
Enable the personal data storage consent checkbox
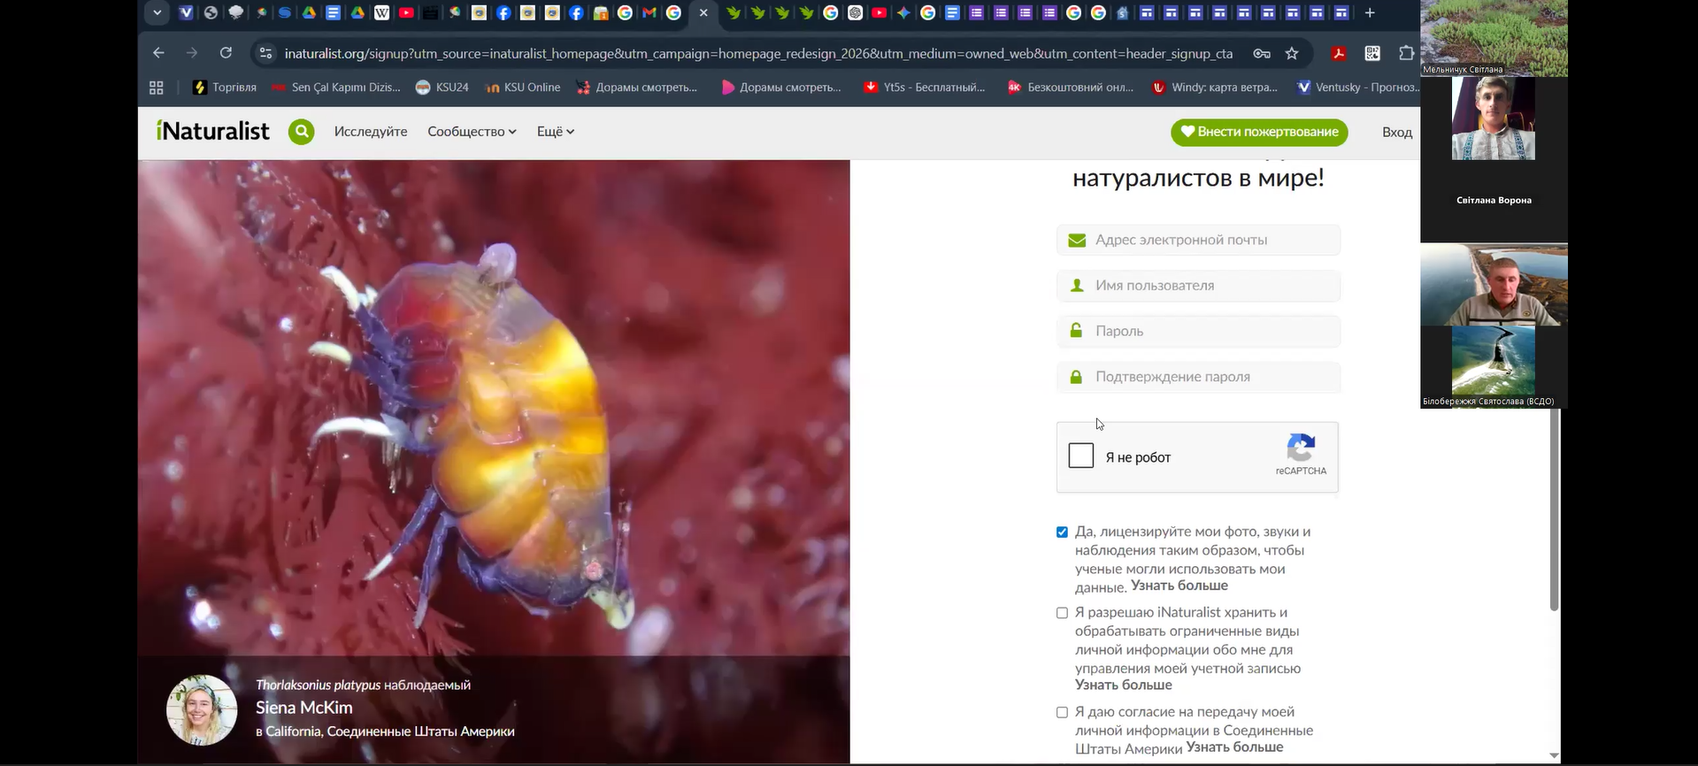click(1062, 613)
